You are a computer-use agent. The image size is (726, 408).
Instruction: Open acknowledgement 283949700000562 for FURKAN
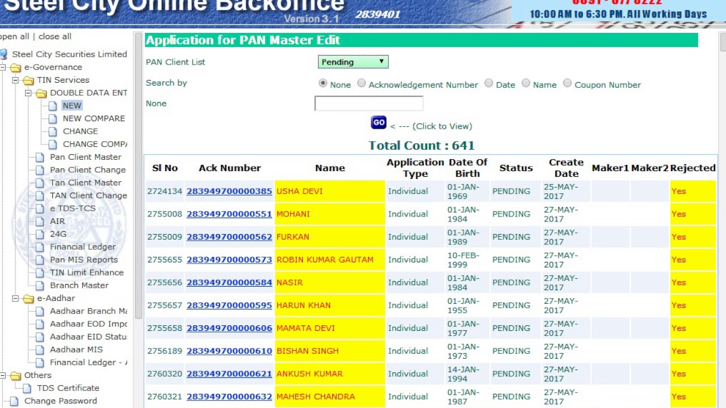(x=229, y=237)
